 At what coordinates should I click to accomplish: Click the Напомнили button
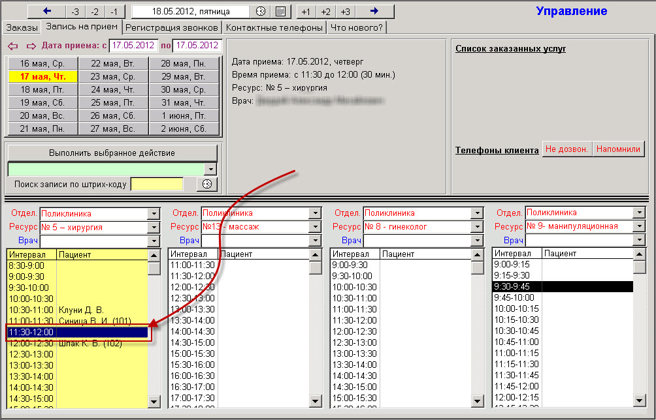click(x=618, y=149)
